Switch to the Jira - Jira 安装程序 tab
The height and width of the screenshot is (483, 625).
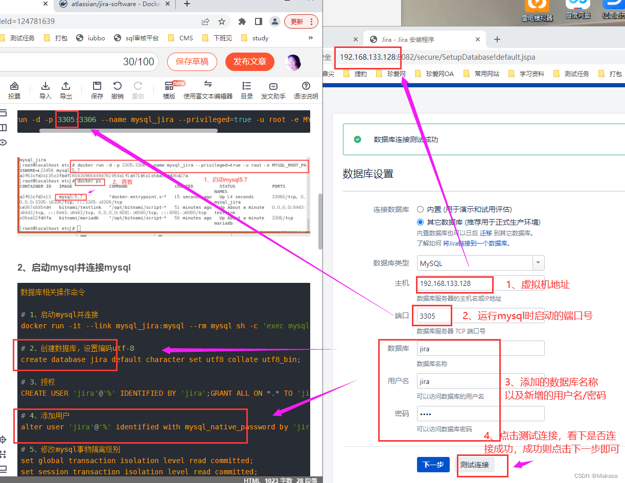coord(424,39)
